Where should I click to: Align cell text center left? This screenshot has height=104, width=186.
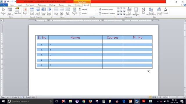118,12
